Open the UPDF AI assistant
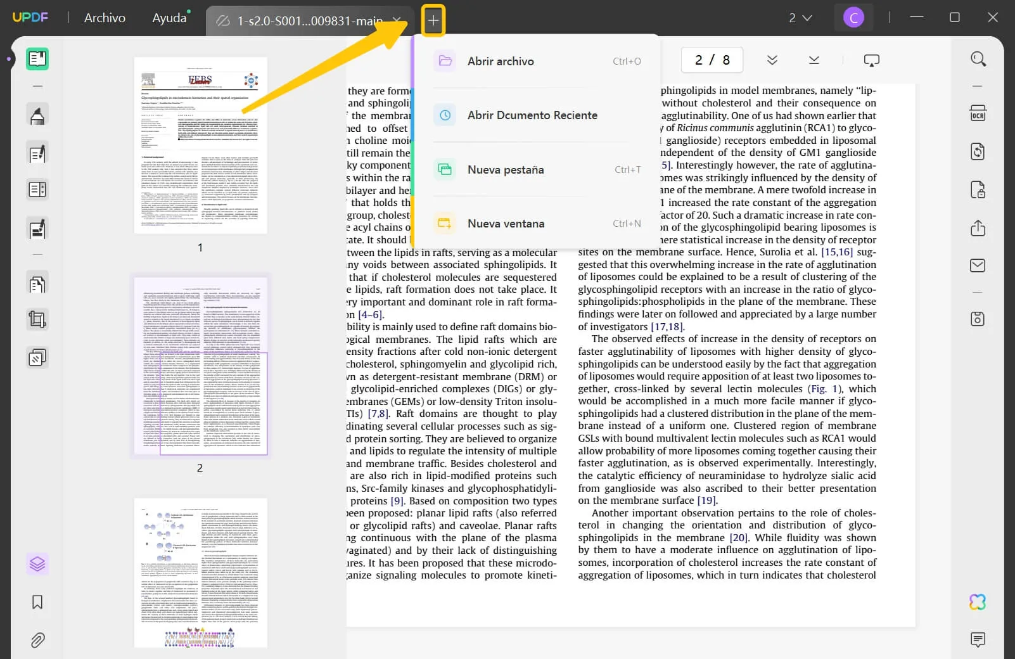Viewport: 1015px width, 659px height. 978,602
